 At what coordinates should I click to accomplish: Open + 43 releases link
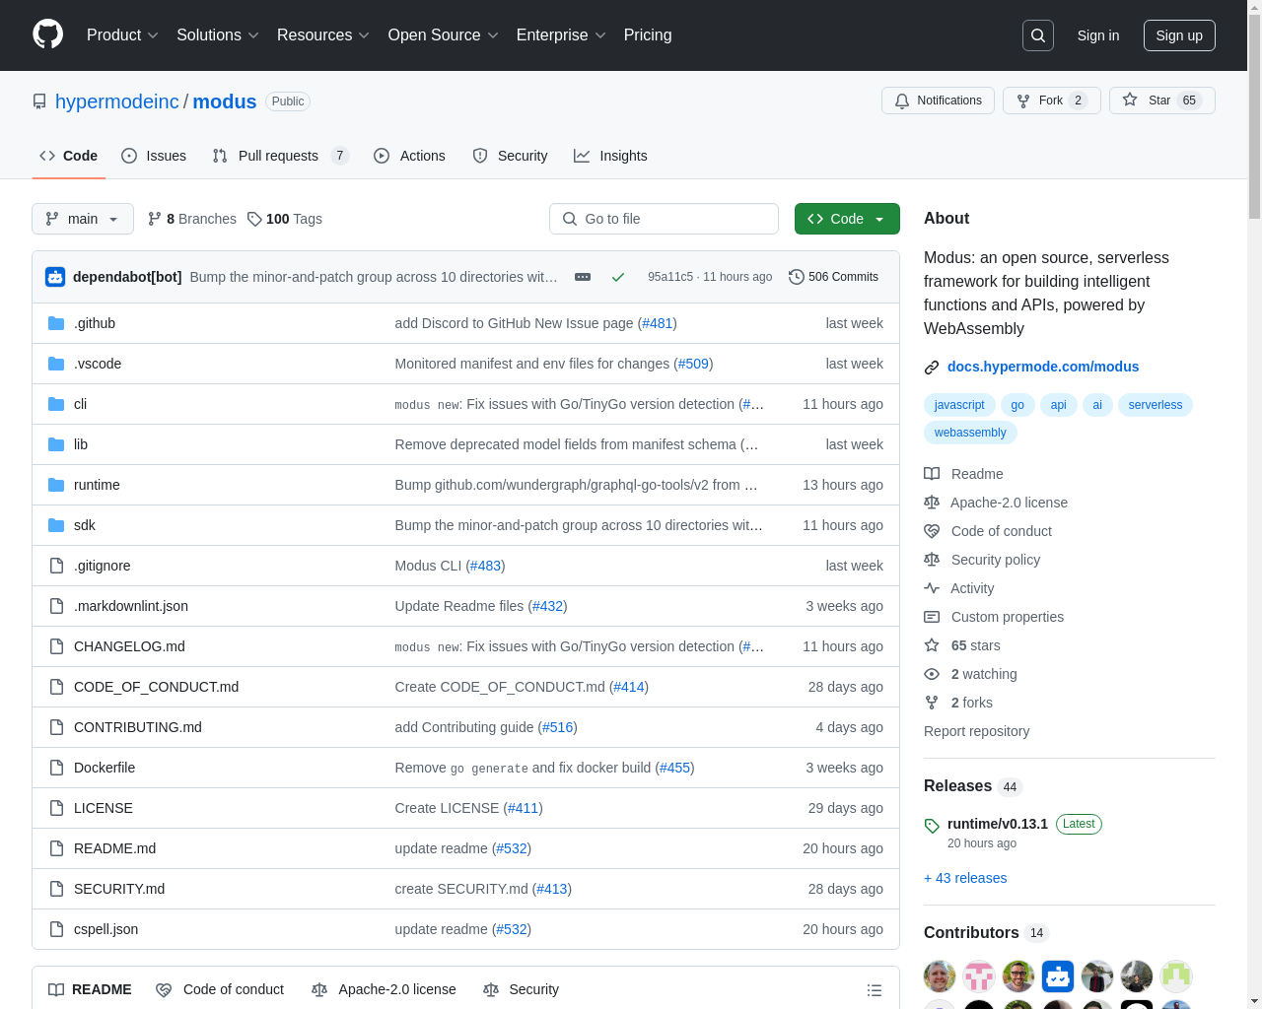coord(965,878)
